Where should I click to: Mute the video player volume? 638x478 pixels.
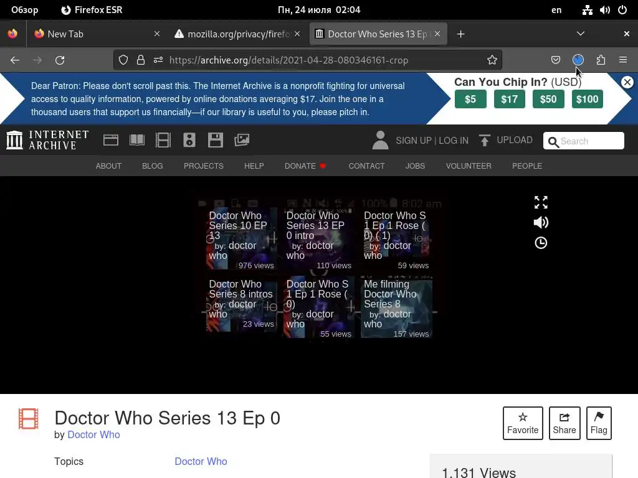click(541, 222)
